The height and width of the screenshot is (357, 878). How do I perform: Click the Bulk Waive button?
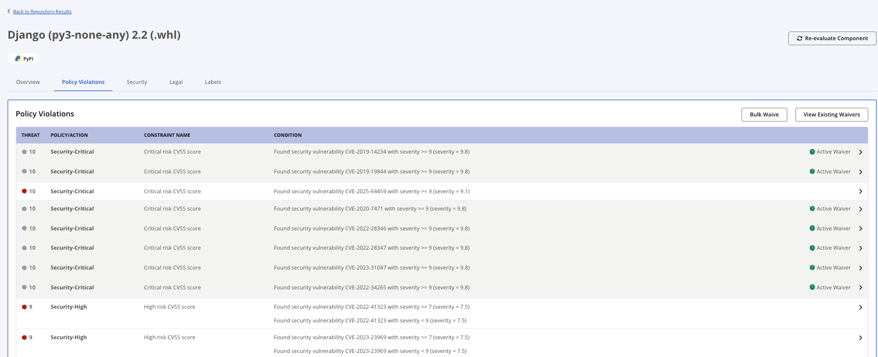point(764,114)
